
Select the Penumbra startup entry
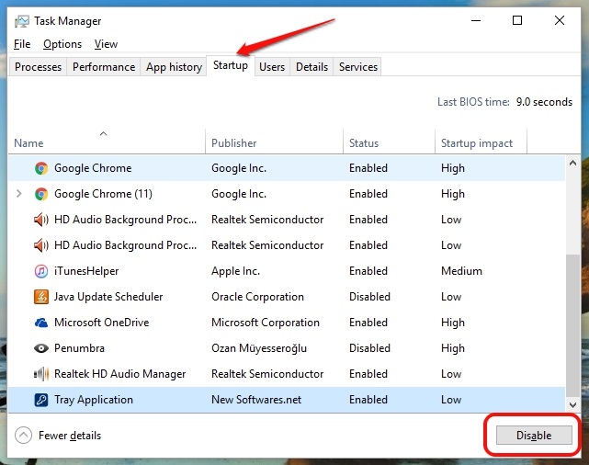coord(79,348)
